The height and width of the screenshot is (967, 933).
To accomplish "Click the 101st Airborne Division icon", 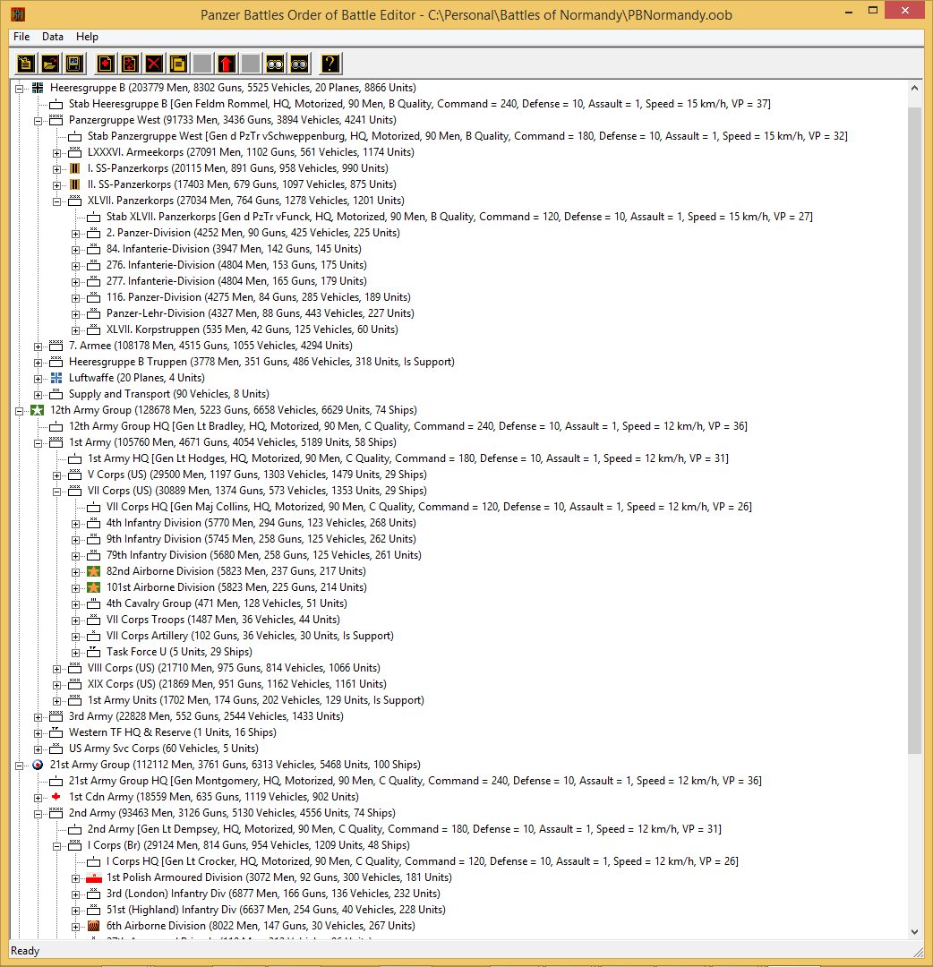I will click(x=94, y=587).
